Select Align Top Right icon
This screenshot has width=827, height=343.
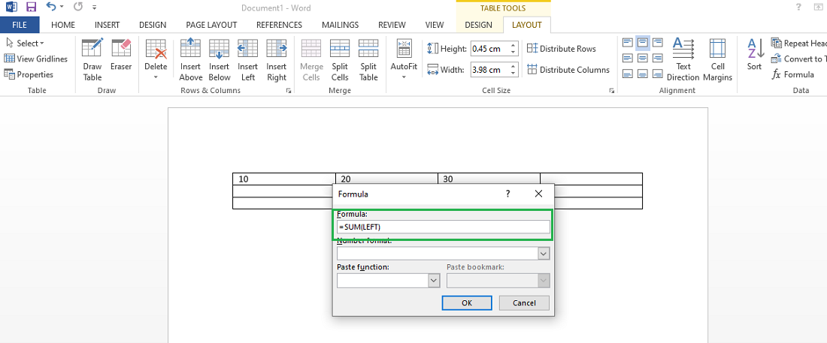(x=658, y=42)
